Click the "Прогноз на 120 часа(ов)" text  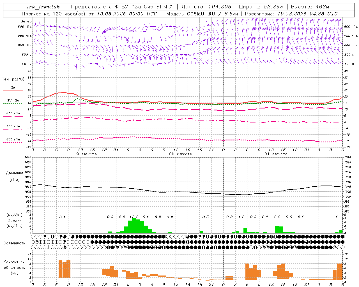pos(54,14)
